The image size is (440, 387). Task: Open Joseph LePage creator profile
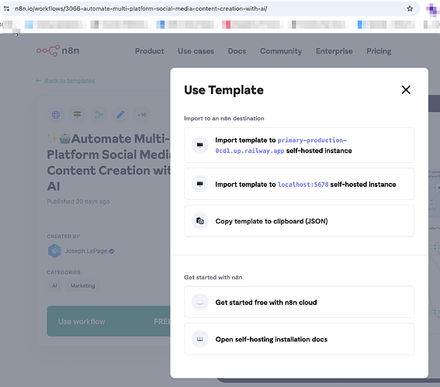point(86,251)
